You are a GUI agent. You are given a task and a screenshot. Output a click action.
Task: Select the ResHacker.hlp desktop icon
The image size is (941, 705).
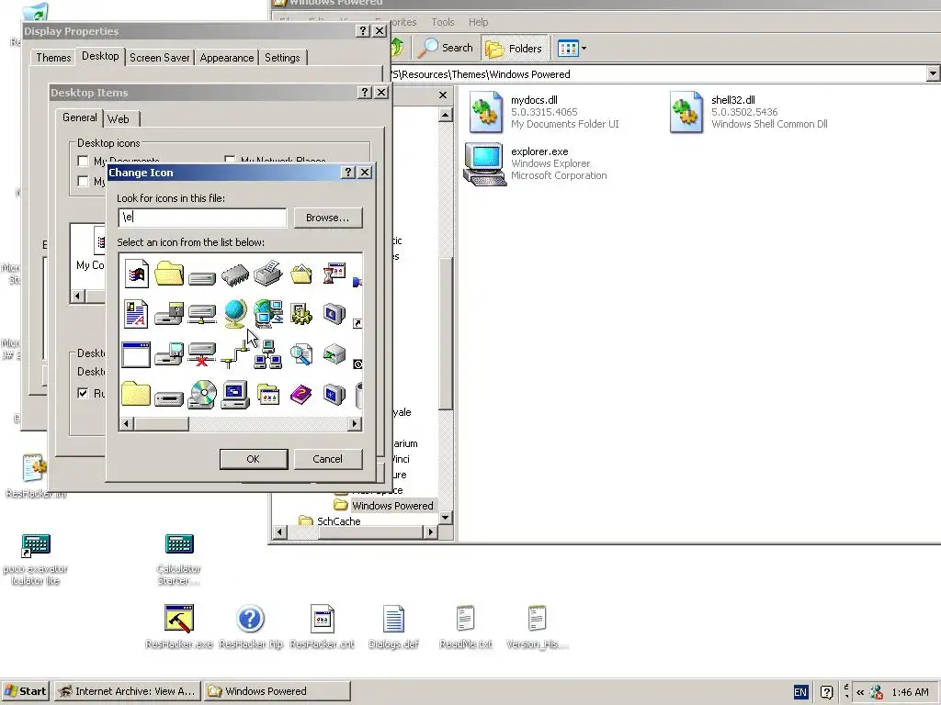pos(251,627)
